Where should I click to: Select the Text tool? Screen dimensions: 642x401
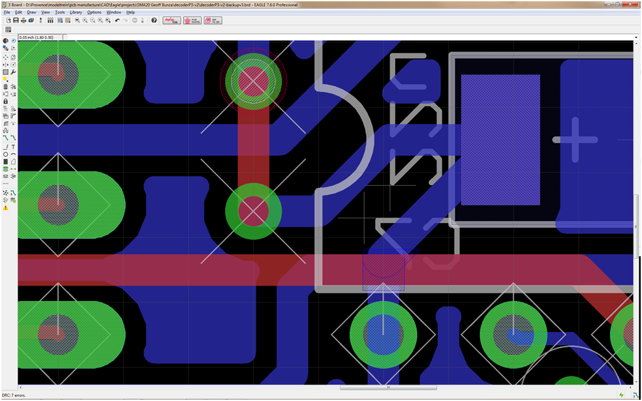13,147
